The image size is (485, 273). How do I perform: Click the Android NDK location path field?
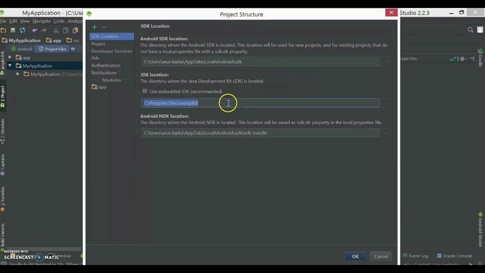tap(260, 133)
